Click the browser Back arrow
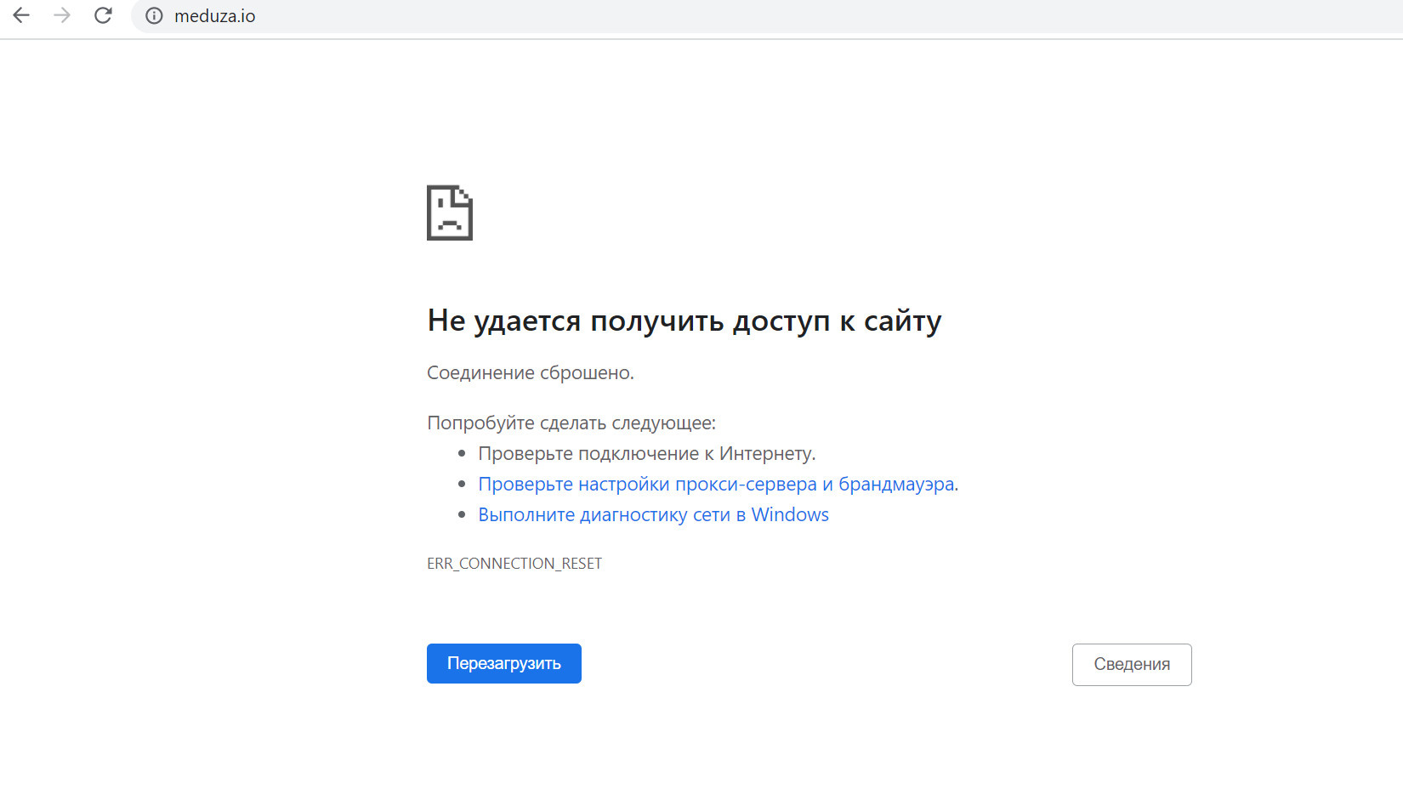This screenshot has width=1403, height=800. (21, 15)
